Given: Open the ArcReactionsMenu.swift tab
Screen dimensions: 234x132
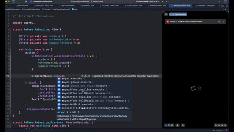Looking at the screenshot, I should coord(157,6).
